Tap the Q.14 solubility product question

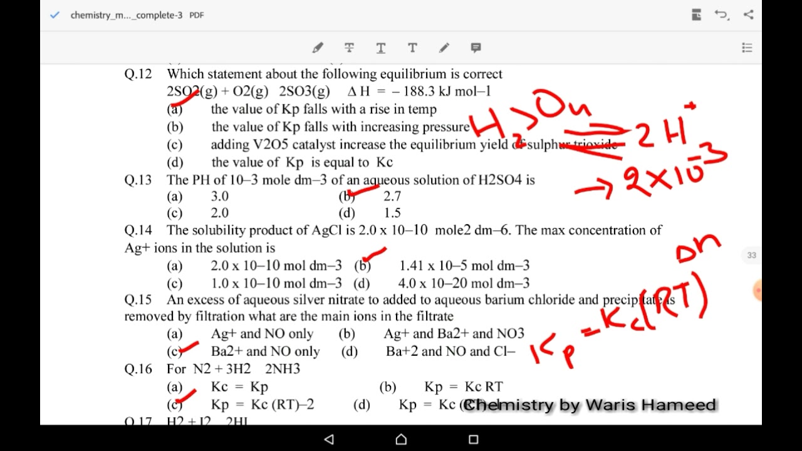[393, 239]
